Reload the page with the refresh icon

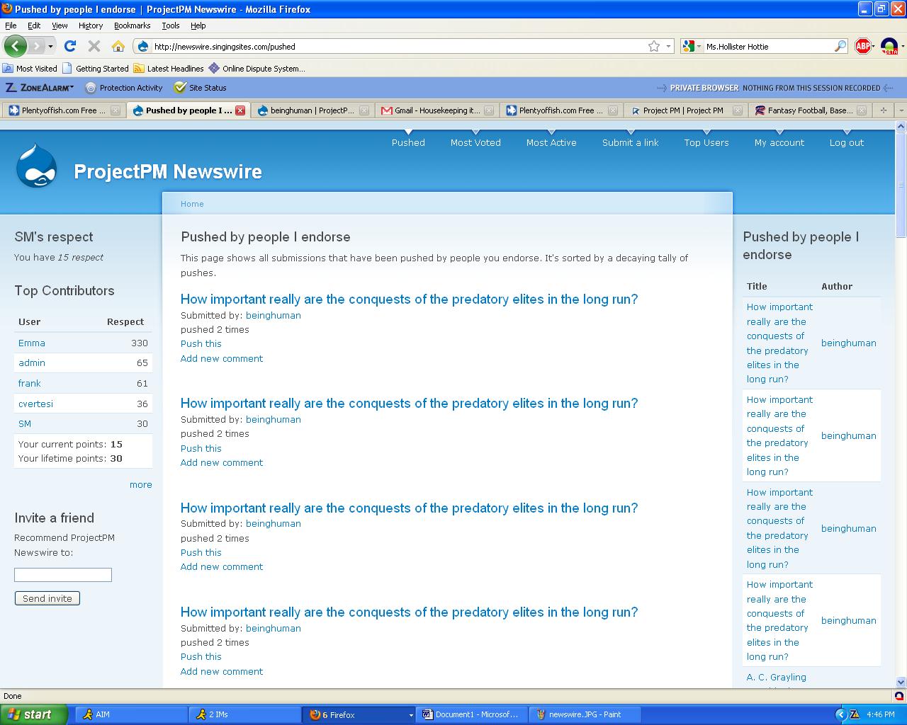69,46
